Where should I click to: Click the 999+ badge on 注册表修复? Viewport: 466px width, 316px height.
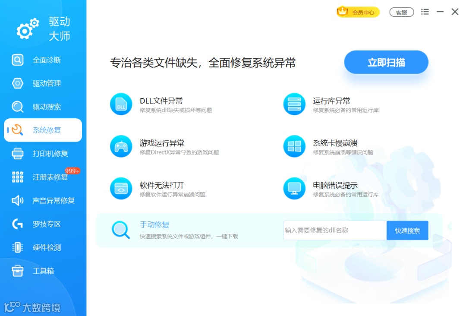coord(72,171)
